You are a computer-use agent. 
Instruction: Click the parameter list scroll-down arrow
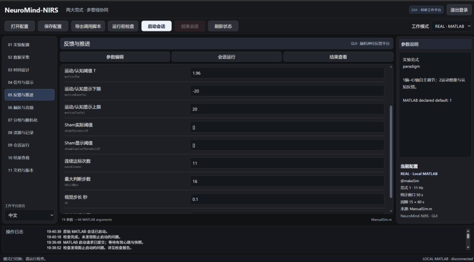click(x=391, y=211)
